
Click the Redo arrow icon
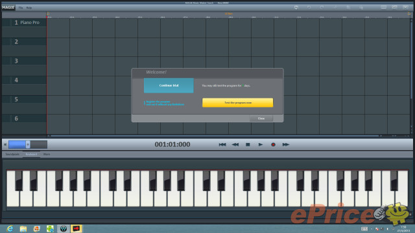click(322, 7)
